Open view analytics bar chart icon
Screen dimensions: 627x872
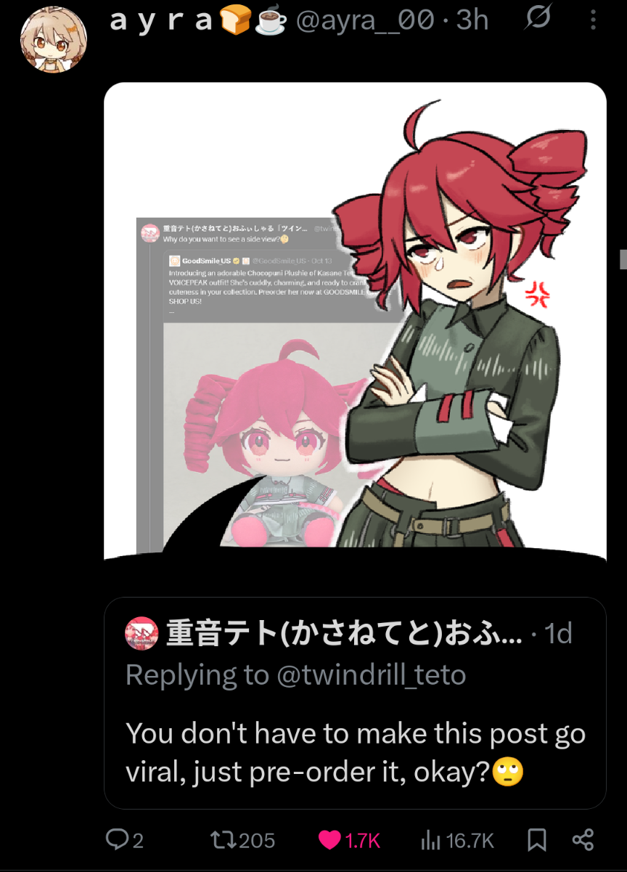[431, 841]
